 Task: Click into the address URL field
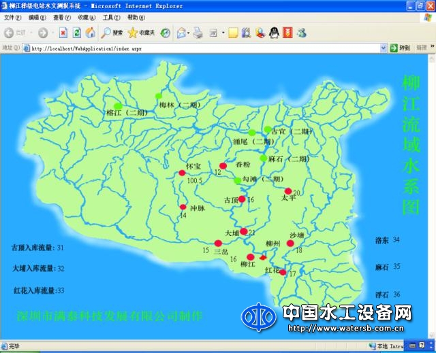[x=205, y=48]
